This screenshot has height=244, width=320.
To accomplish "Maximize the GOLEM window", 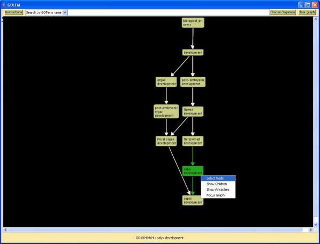I will 307,4.
